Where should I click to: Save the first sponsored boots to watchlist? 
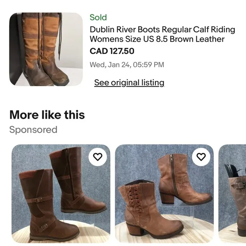[x=98, y=157]
